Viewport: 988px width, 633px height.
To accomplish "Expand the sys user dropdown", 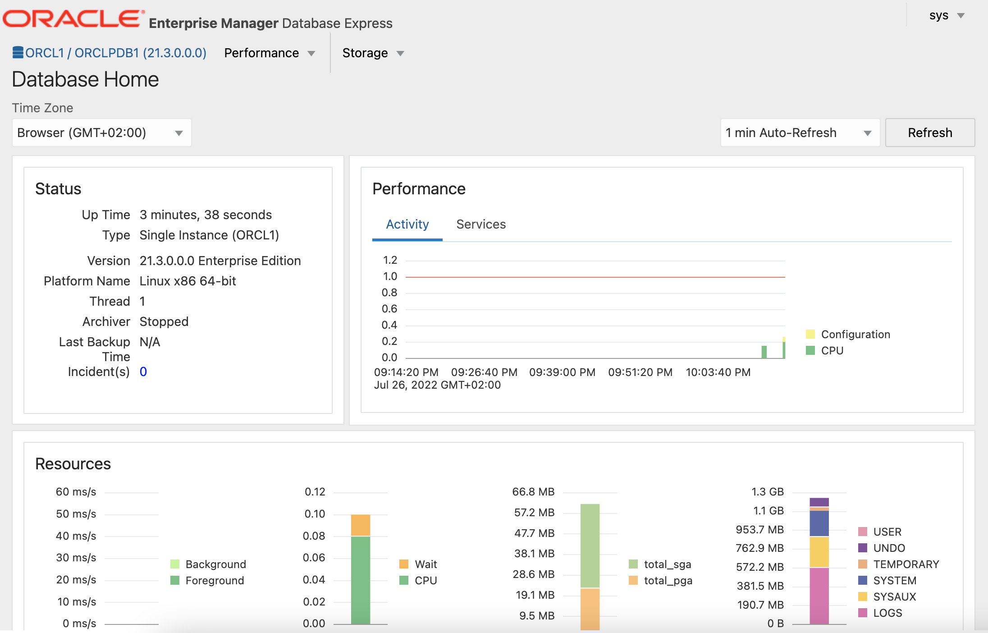I will coord(947,16).
